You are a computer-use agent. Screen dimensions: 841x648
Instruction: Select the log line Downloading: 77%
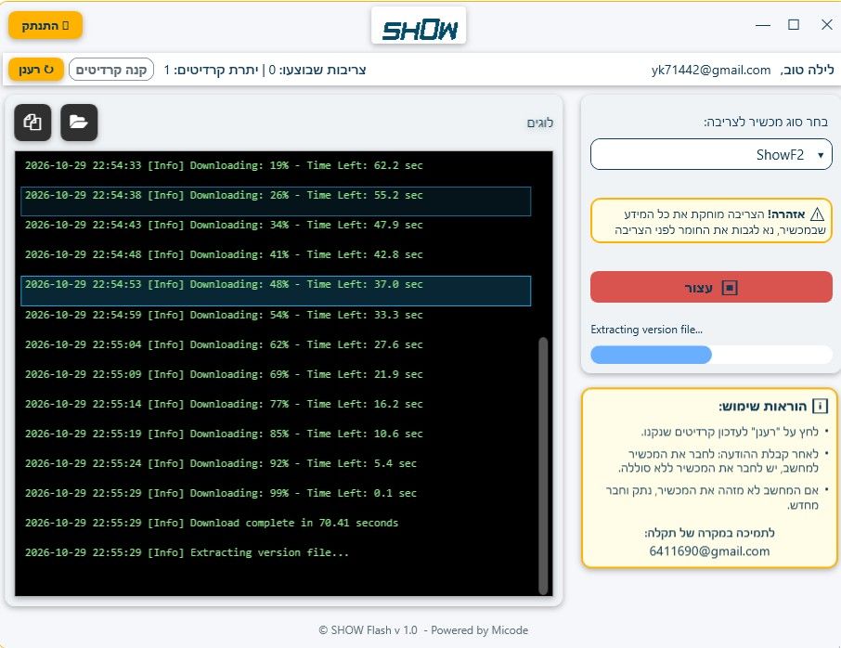(224, 404)
